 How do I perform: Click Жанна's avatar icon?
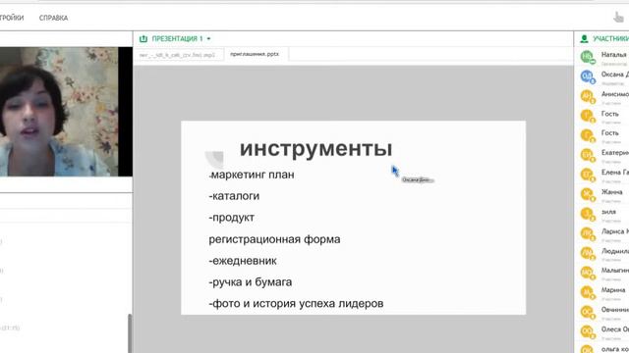[x=588, y=194]
